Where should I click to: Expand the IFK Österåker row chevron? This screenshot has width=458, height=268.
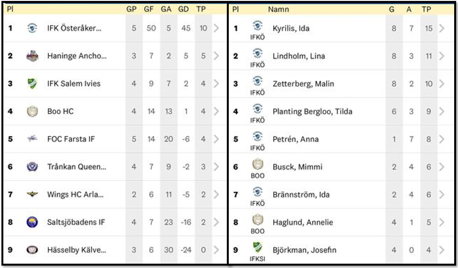tap(217, 28)
